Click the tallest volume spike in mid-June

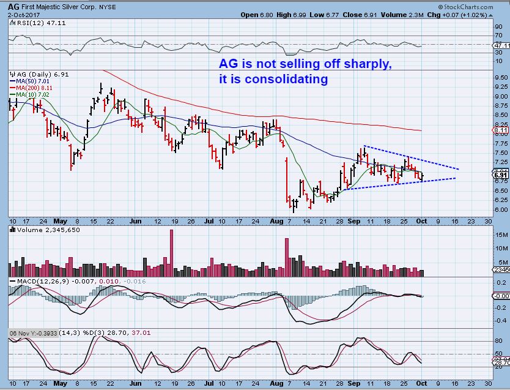tap(171, 253)
